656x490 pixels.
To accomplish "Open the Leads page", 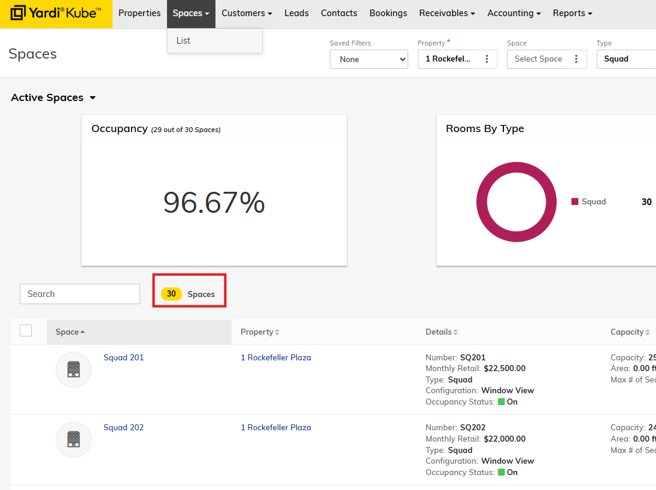I will [x=296, y=13].
